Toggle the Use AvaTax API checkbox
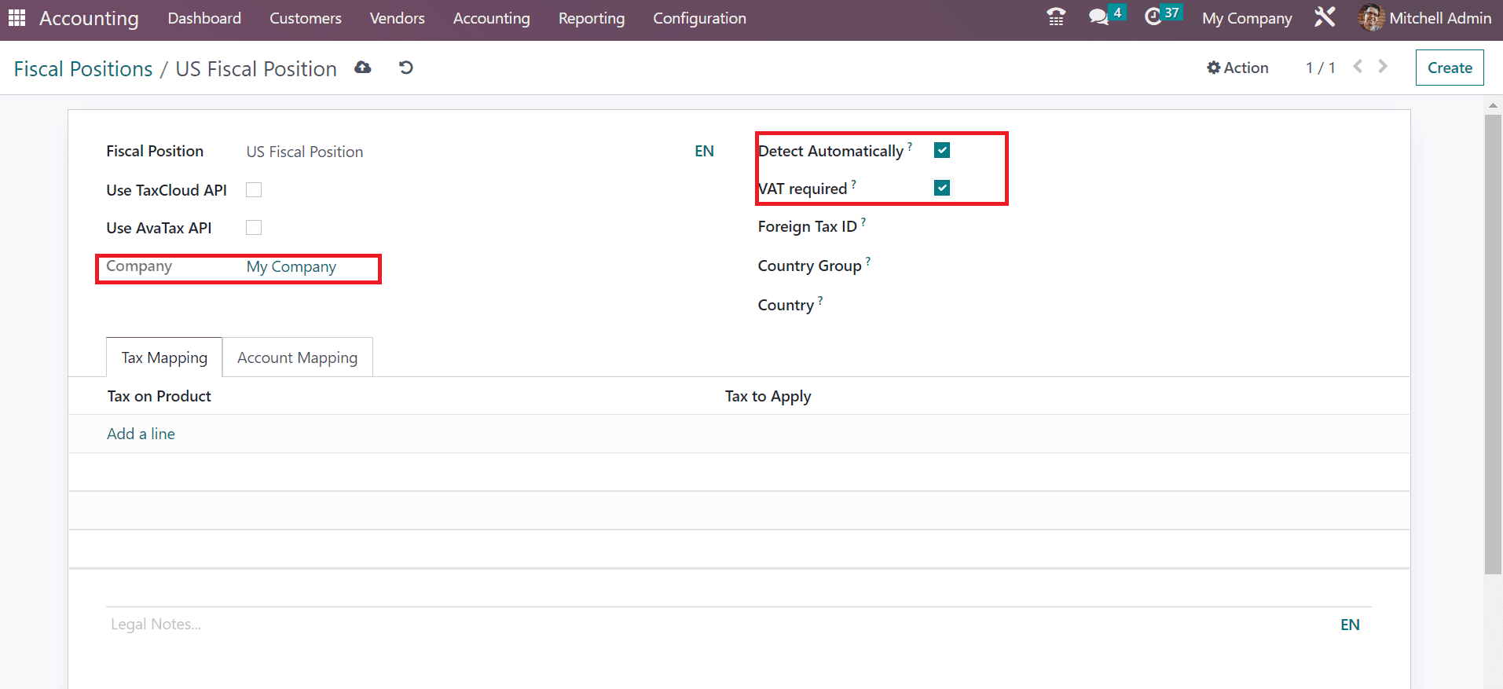The image size is (1503, 689). point(254,227)
